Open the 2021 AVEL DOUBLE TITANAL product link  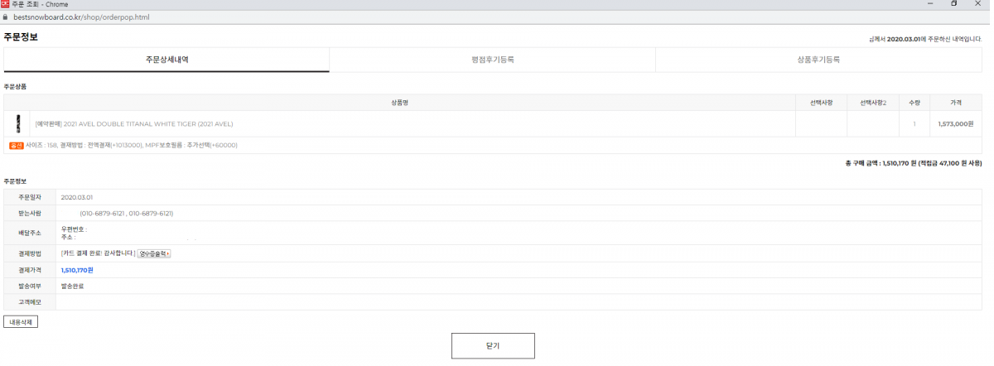tap(134, 124)
